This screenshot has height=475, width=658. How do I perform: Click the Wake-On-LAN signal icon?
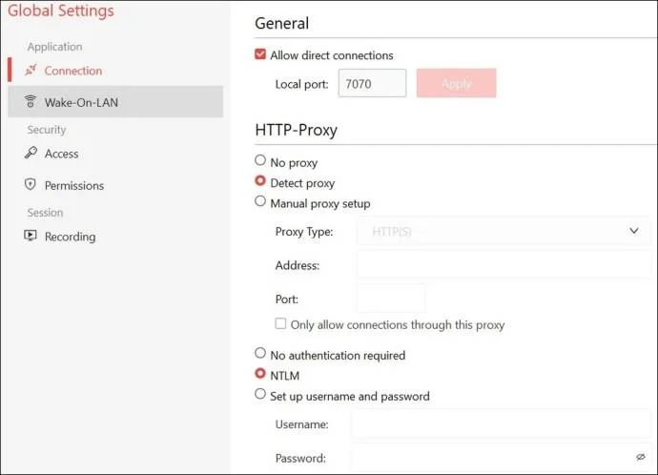(x=31, y=101)
